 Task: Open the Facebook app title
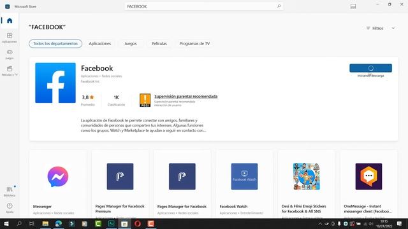(x=97, y=68)
